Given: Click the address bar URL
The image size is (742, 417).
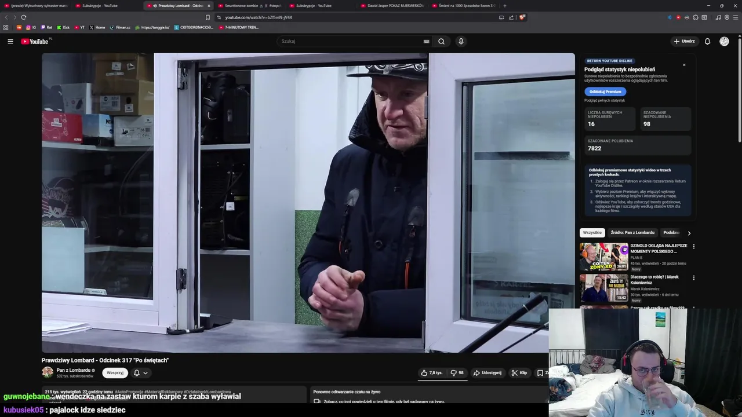Looking at the screenshot, I should (259, 17).
